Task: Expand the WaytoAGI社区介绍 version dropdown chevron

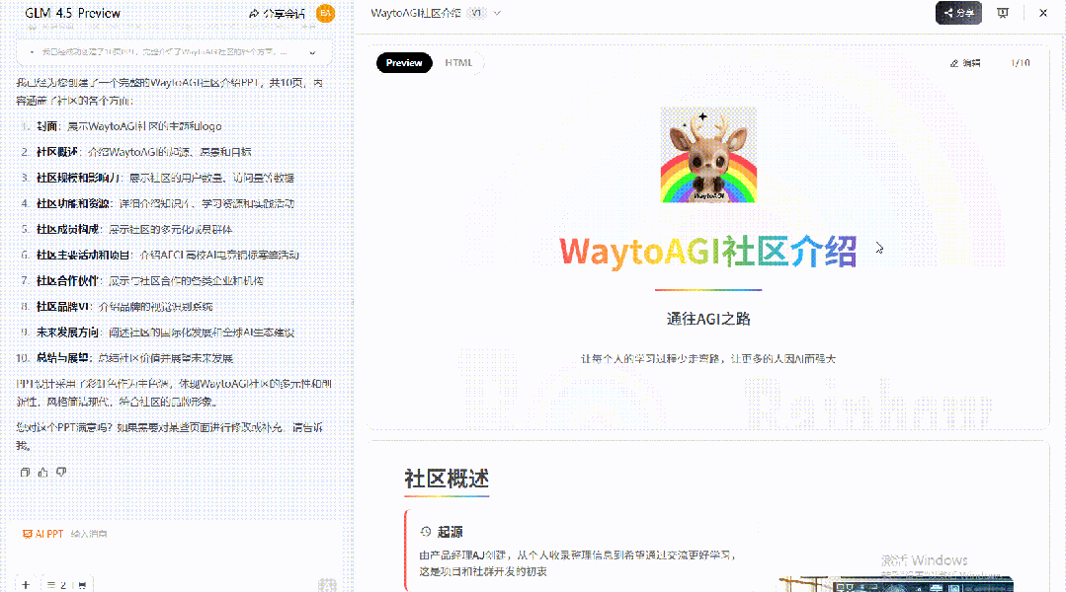Action: point(497,13)
